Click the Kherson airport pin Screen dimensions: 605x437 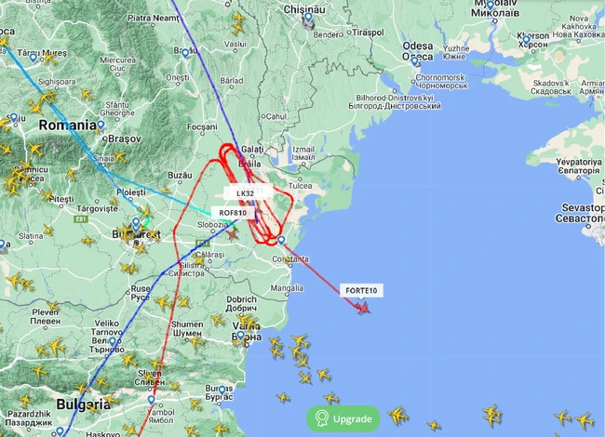coord(526,40)
